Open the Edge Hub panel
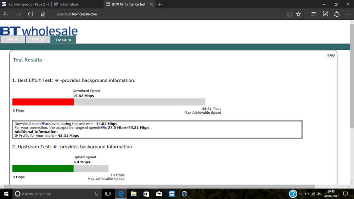This screenshot has width=354, height=199. pyautogui.click(x=314, y=14)
